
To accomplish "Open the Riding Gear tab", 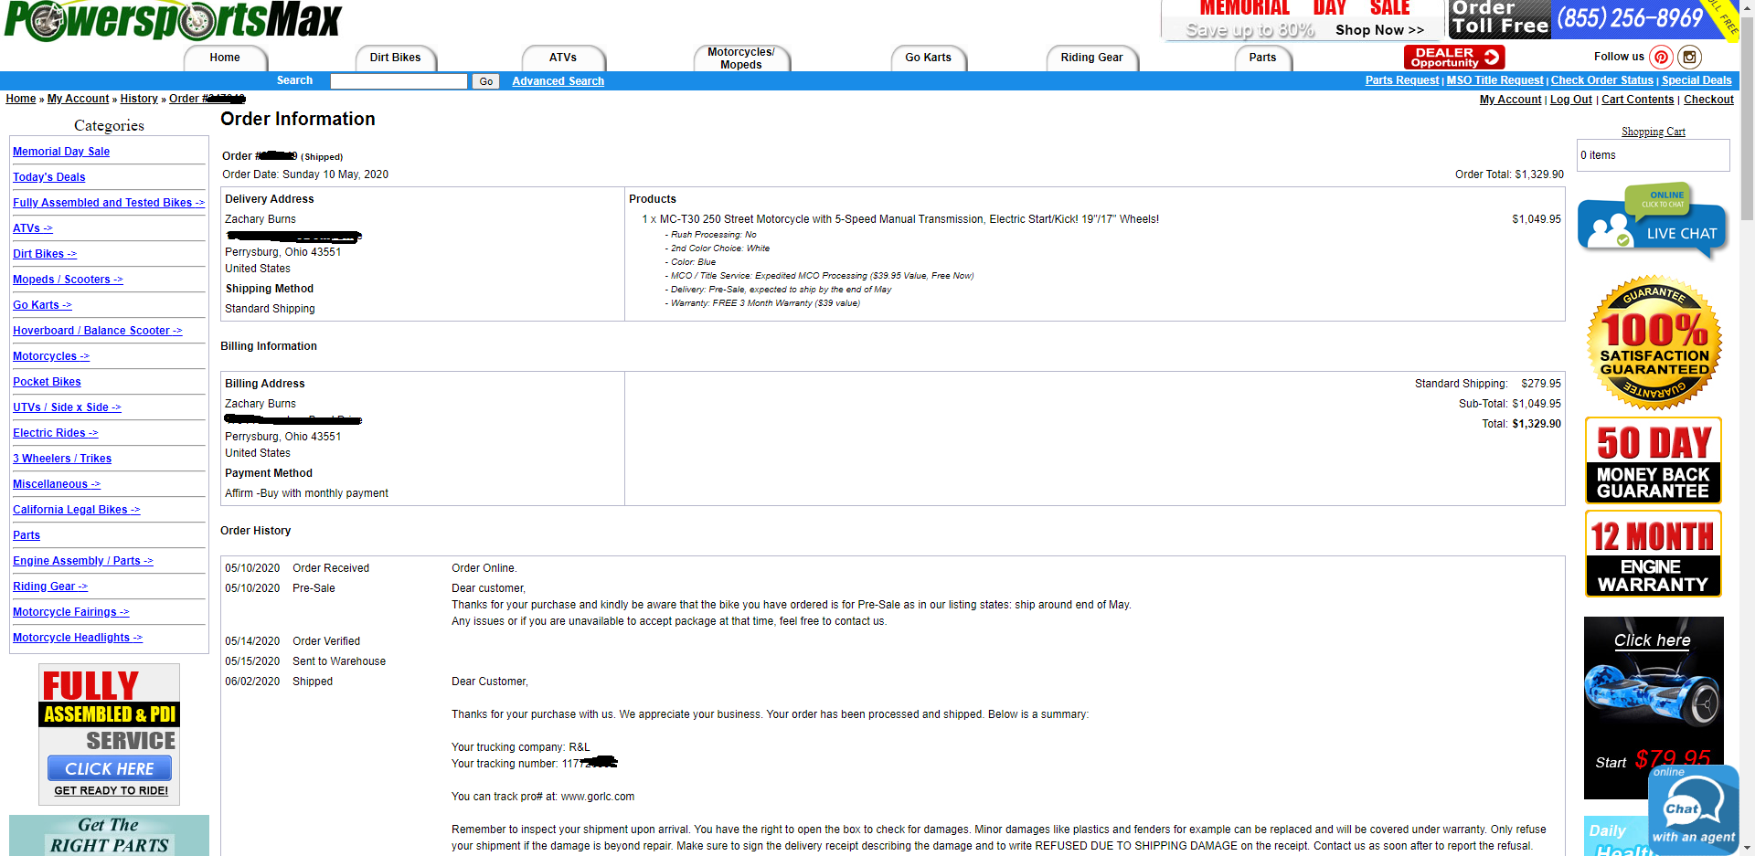I will pos(1091,58).
